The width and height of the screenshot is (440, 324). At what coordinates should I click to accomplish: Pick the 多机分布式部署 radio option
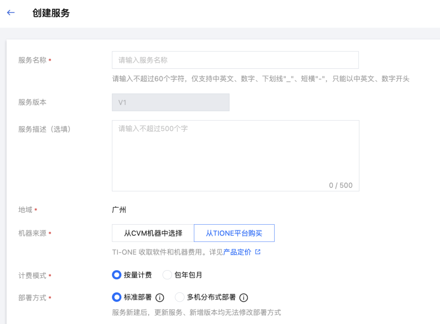(180, 298)
